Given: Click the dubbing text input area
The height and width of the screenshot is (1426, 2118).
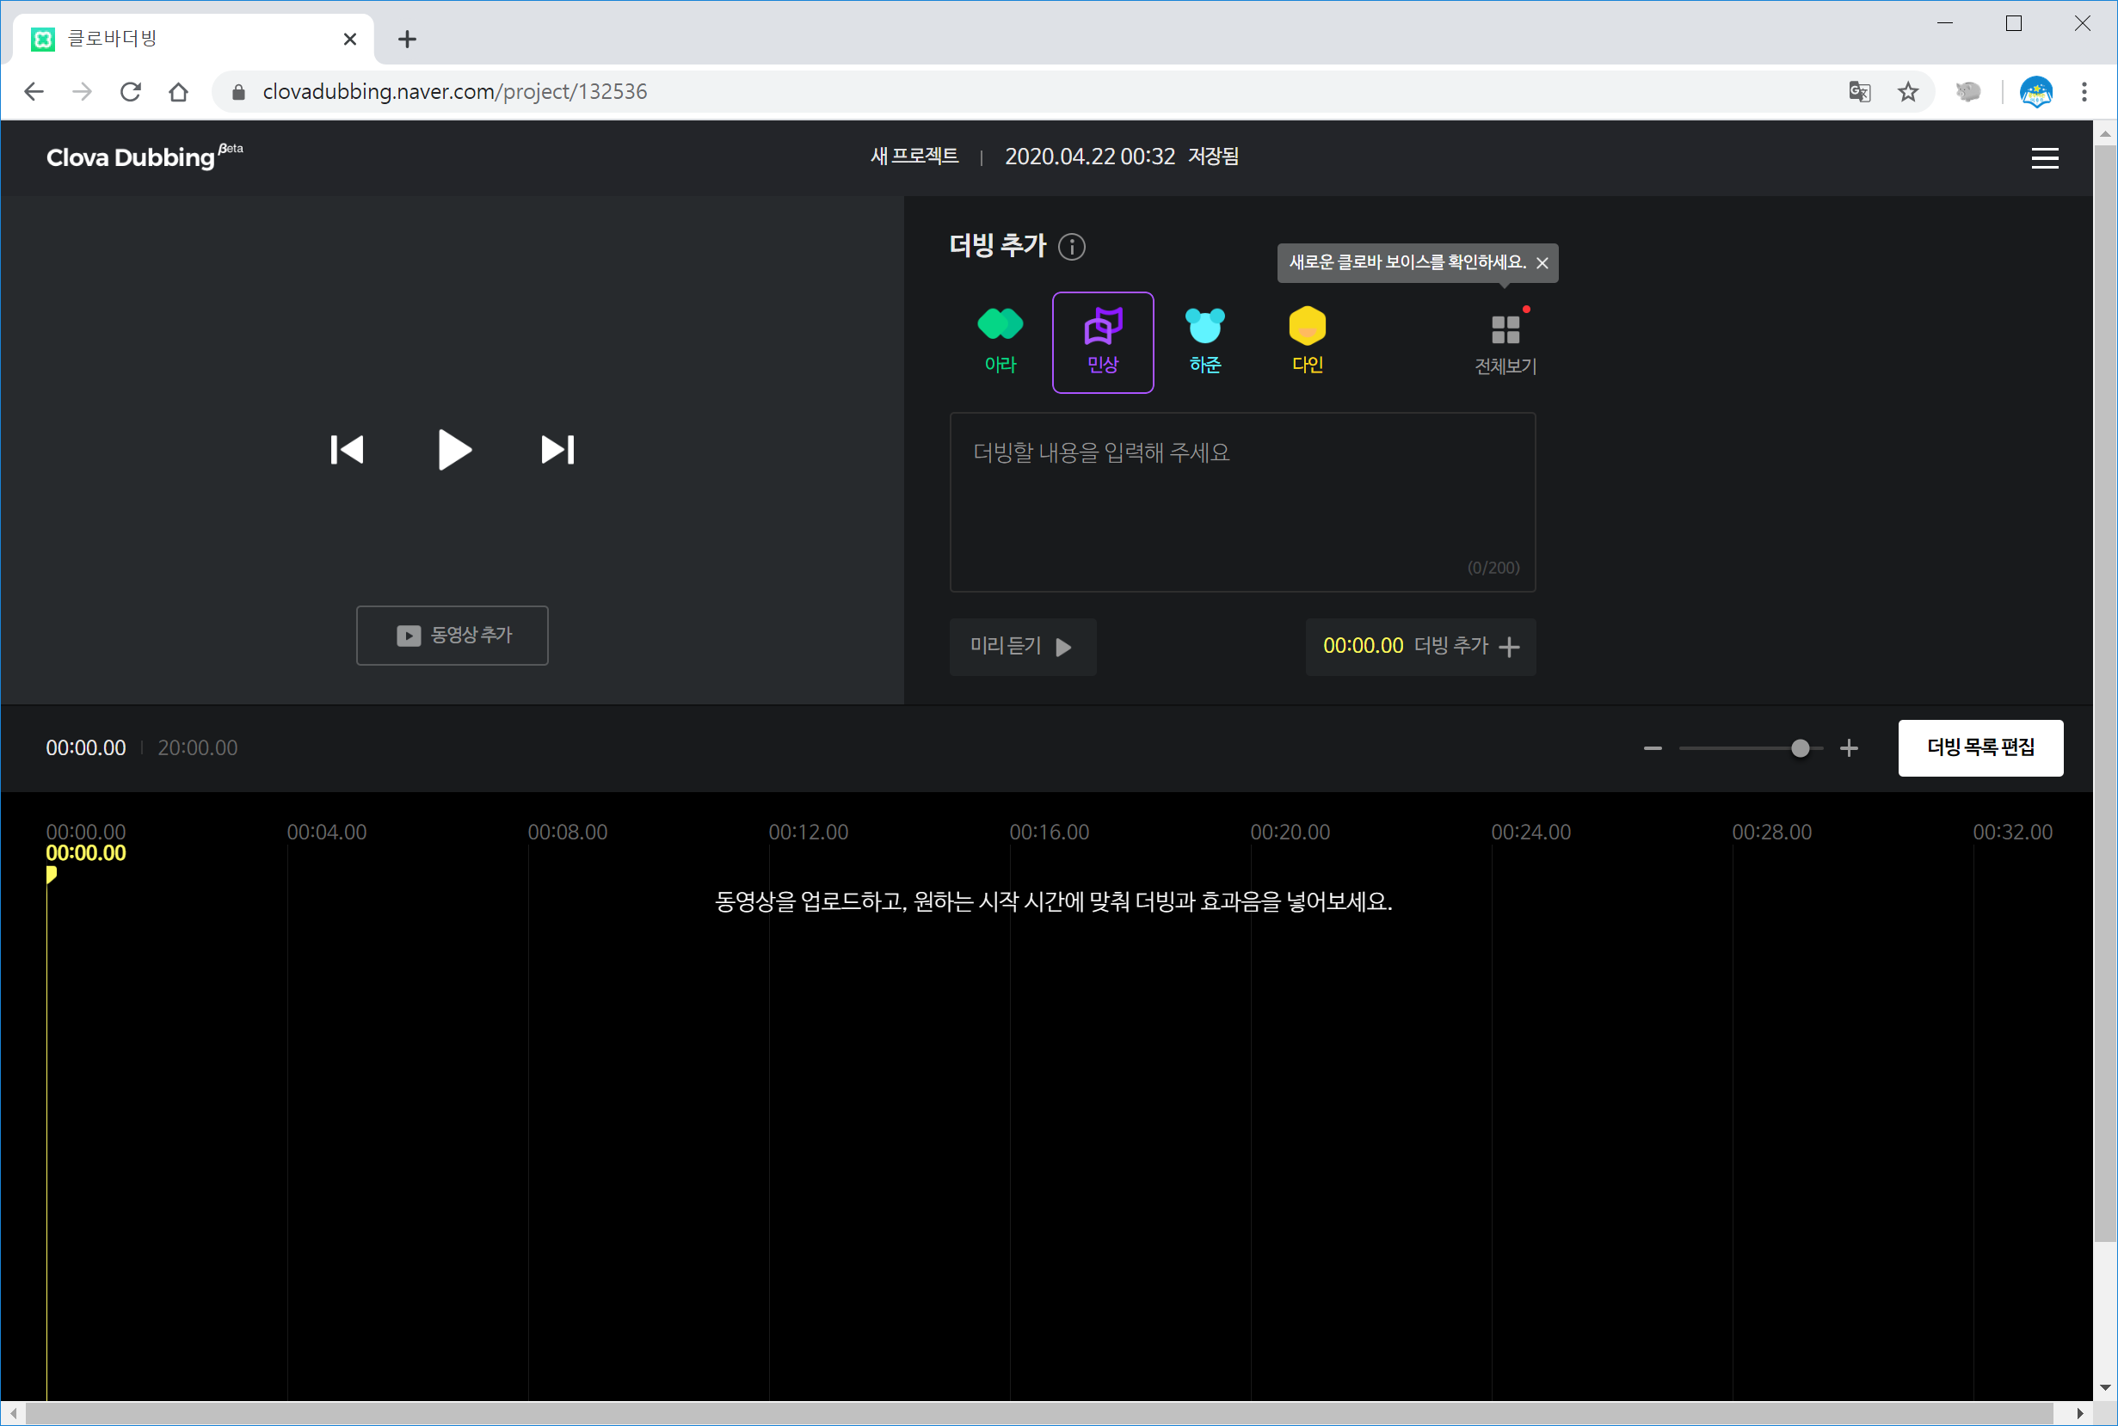Looking at the screenshot, I should coord(1241,502).
